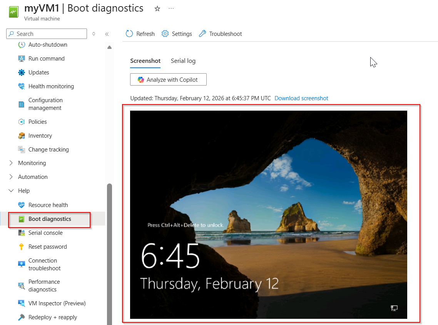The width and height of the screenshot is (438, 325).
Task: Favorite this page with the star icon
Action: click(157, 8)
